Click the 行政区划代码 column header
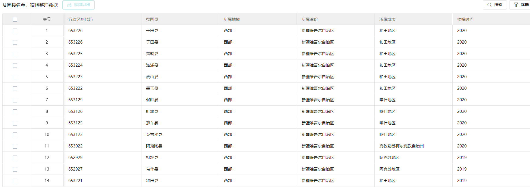The image size is (530, 187). [x=81, y=19]
